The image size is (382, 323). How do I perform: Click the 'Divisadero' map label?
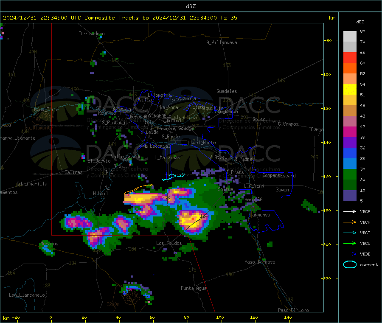pos(92,34)
